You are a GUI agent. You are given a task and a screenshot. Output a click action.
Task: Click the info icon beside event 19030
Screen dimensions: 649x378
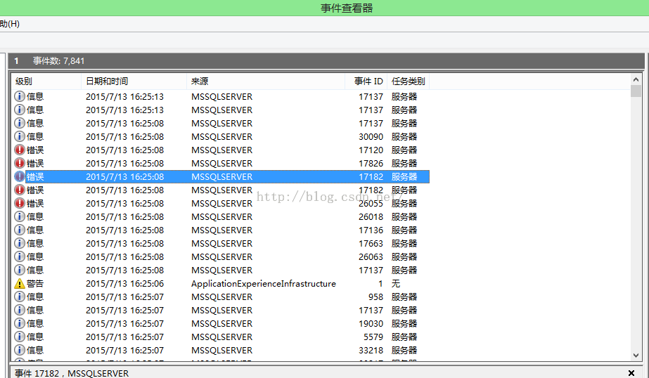click(x=20, y=323)
